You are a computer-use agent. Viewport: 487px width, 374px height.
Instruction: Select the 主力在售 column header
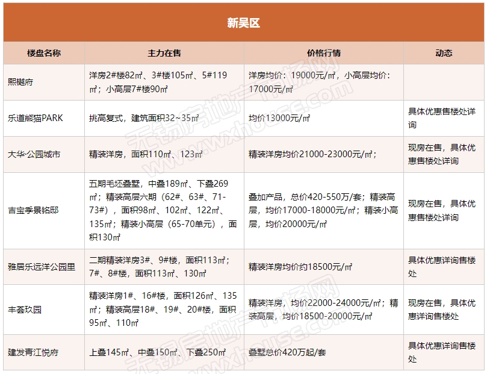(164, 53)
